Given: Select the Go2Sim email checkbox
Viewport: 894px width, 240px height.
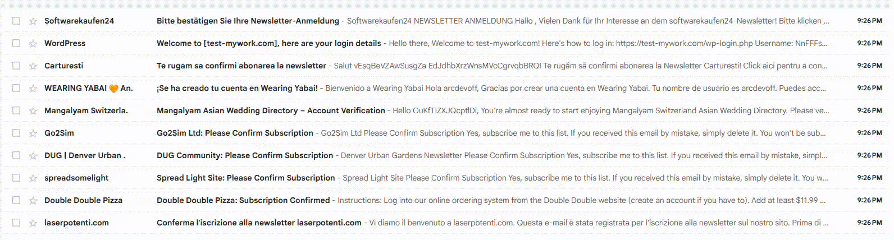Looking at the screenshot, I should tap(16, 133).
